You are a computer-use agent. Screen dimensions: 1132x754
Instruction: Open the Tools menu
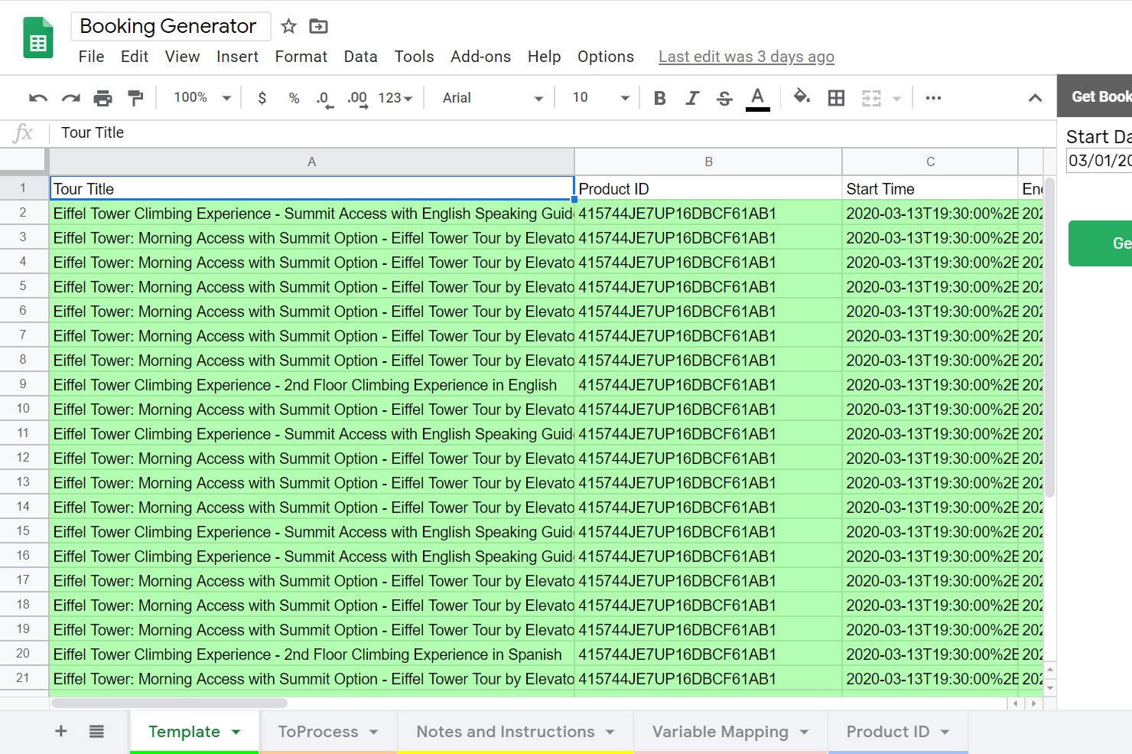pos(414,57)
